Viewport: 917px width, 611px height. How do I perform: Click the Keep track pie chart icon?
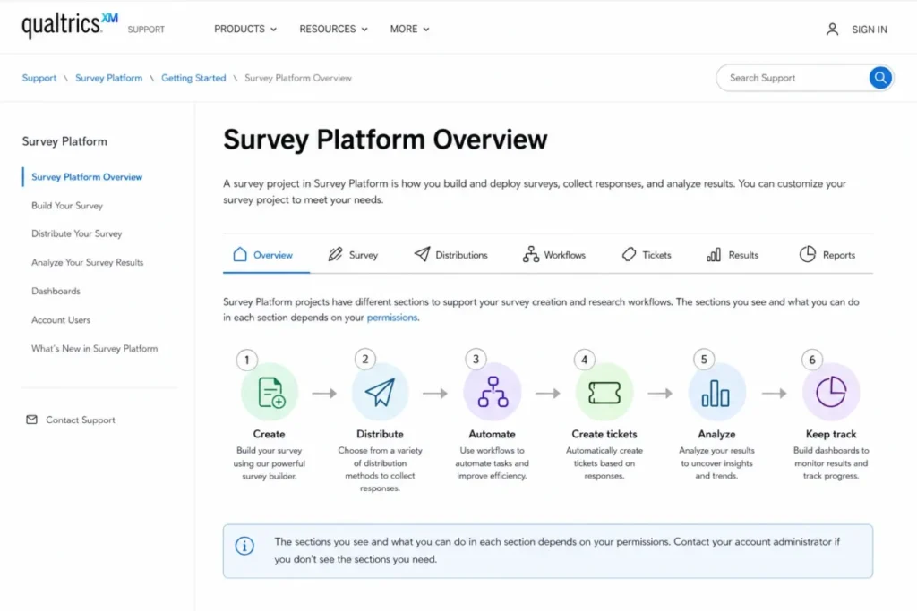click(831, 391)
